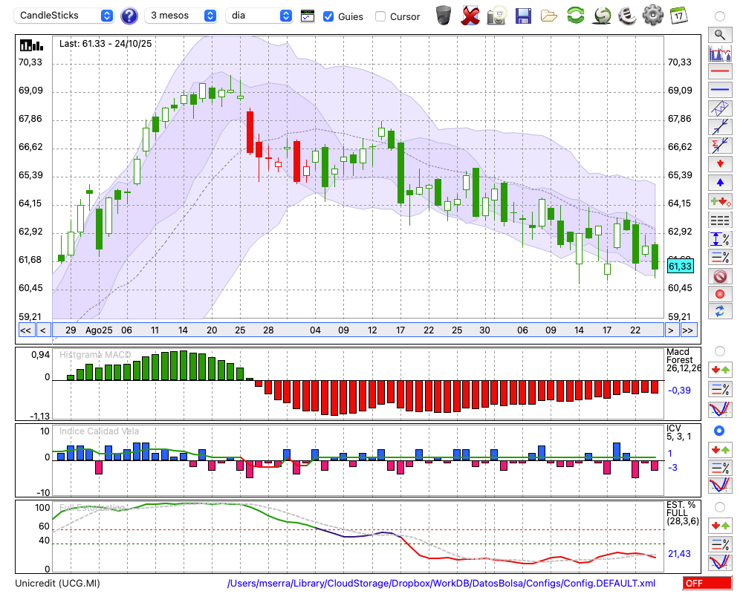Screen dimensions: 743x594
Task: Click the red-green arrows icon in ICV panel
Action: click(x=720, y=449)
